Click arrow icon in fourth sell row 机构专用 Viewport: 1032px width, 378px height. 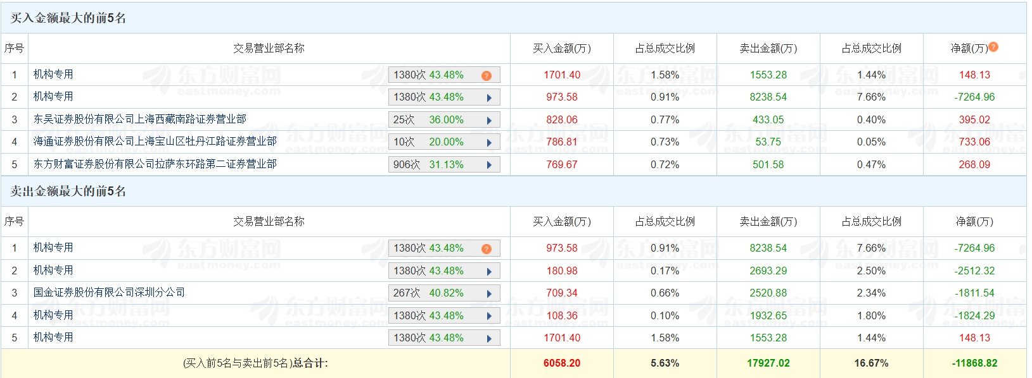point(489,316)
